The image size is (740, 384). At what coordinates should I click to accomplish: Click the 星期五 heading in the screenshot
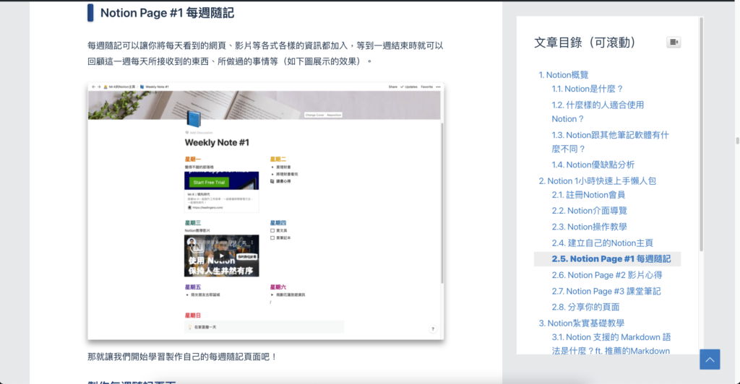pos(192,287)
